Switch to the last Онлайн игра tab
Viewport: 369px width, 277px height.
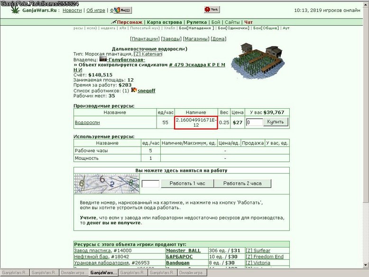point(193,273)
